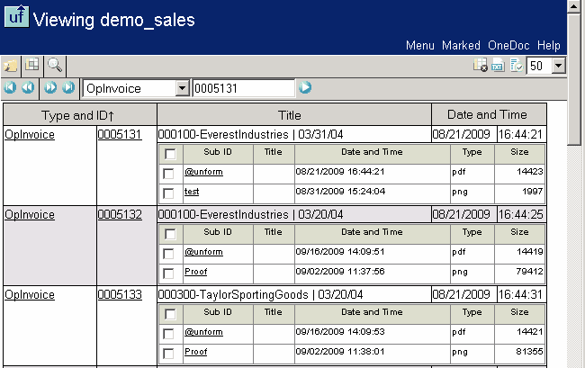This screenshot has height=368, width=585.
Task: Click the folder icon in the toolbar
Action: pos(11,66)
